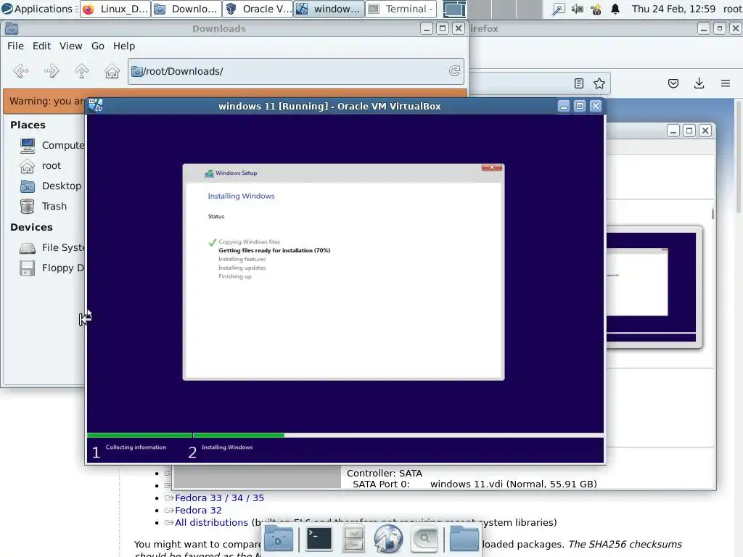Click the Controller: SATA label in VirtualBox Manager

(x=385, y=473)
